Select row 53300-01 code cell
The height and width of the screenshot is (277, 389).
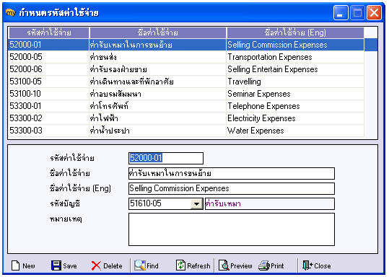click(48, 106)
